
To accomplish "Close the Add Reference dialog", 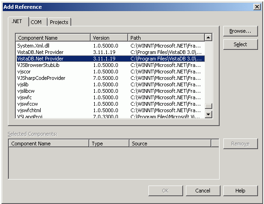I will click(x=257, y=7).
